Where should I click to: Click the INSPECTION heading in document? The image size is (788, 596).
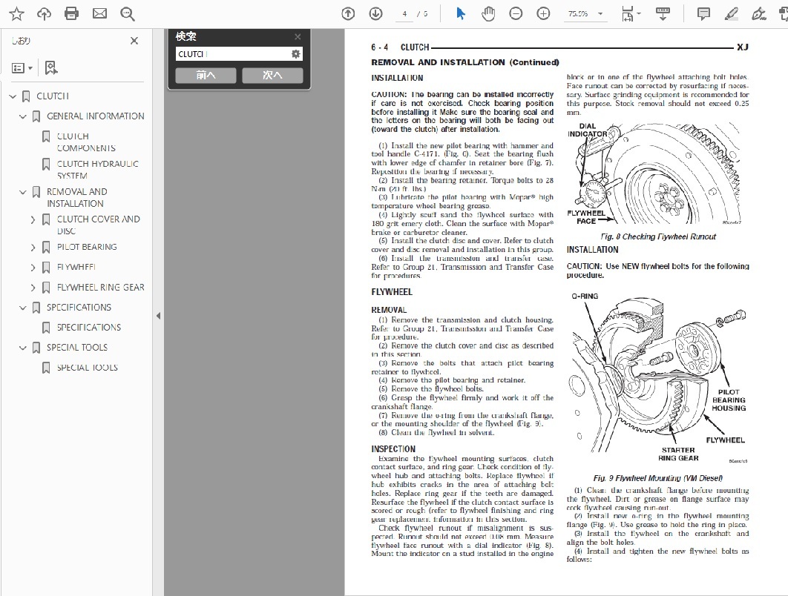point(393,449)
